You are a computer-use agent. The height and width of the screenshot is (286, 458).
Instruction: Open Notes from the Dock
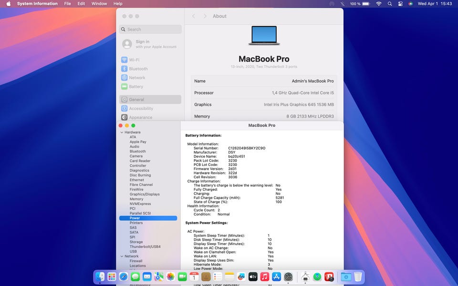pyautogui.click(x=229, y=276)
